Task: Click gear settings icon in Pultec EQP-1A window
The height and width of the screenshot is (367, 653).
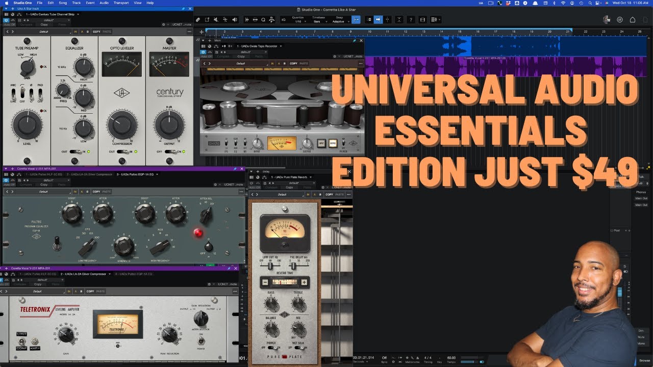Action: pyautogui.click(x=215, y=185)
